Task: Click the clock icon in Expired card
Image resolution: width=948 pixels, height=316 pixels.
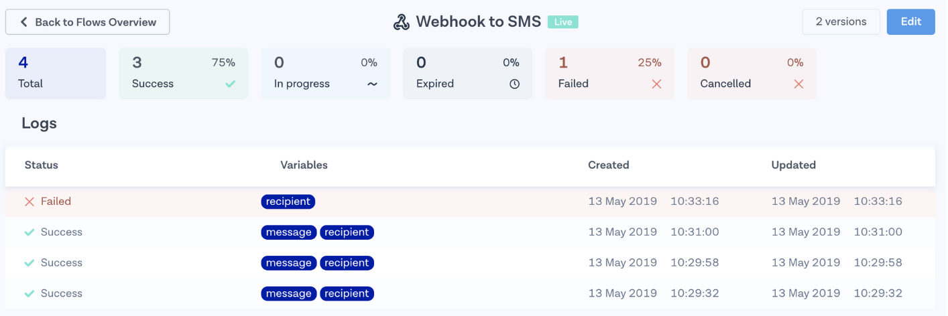Action: click(x=514, y=84)
